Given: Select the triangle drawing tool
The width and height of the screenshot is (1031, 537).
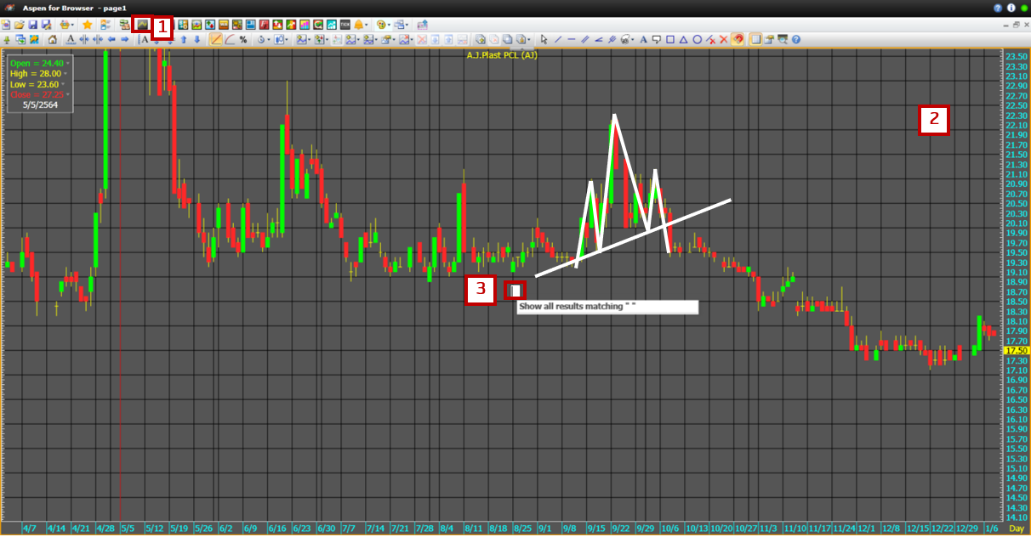Looking at the screenshot, I should click(x=683, y=39).
